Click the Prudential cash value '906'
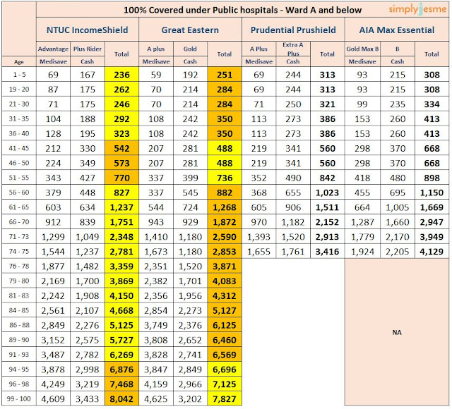Screen dimensions: 452x409 [293, 207]
